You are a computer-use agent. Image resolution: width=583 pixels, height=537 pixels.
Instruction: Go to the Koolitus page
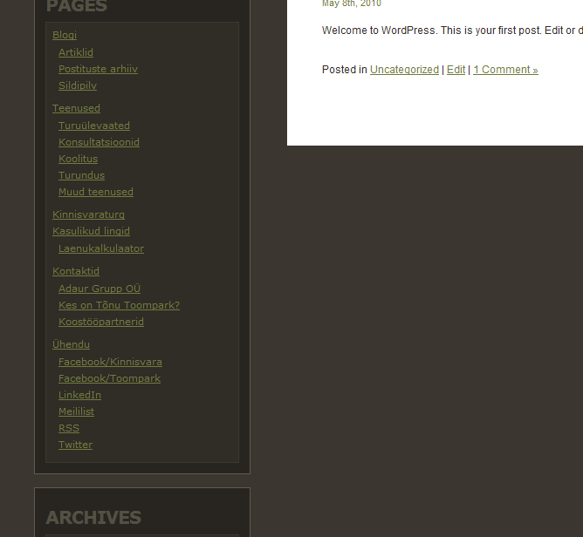(x=78, y=159)
